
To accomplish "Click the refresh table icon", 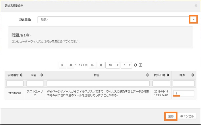I will (x=136, y=65).
